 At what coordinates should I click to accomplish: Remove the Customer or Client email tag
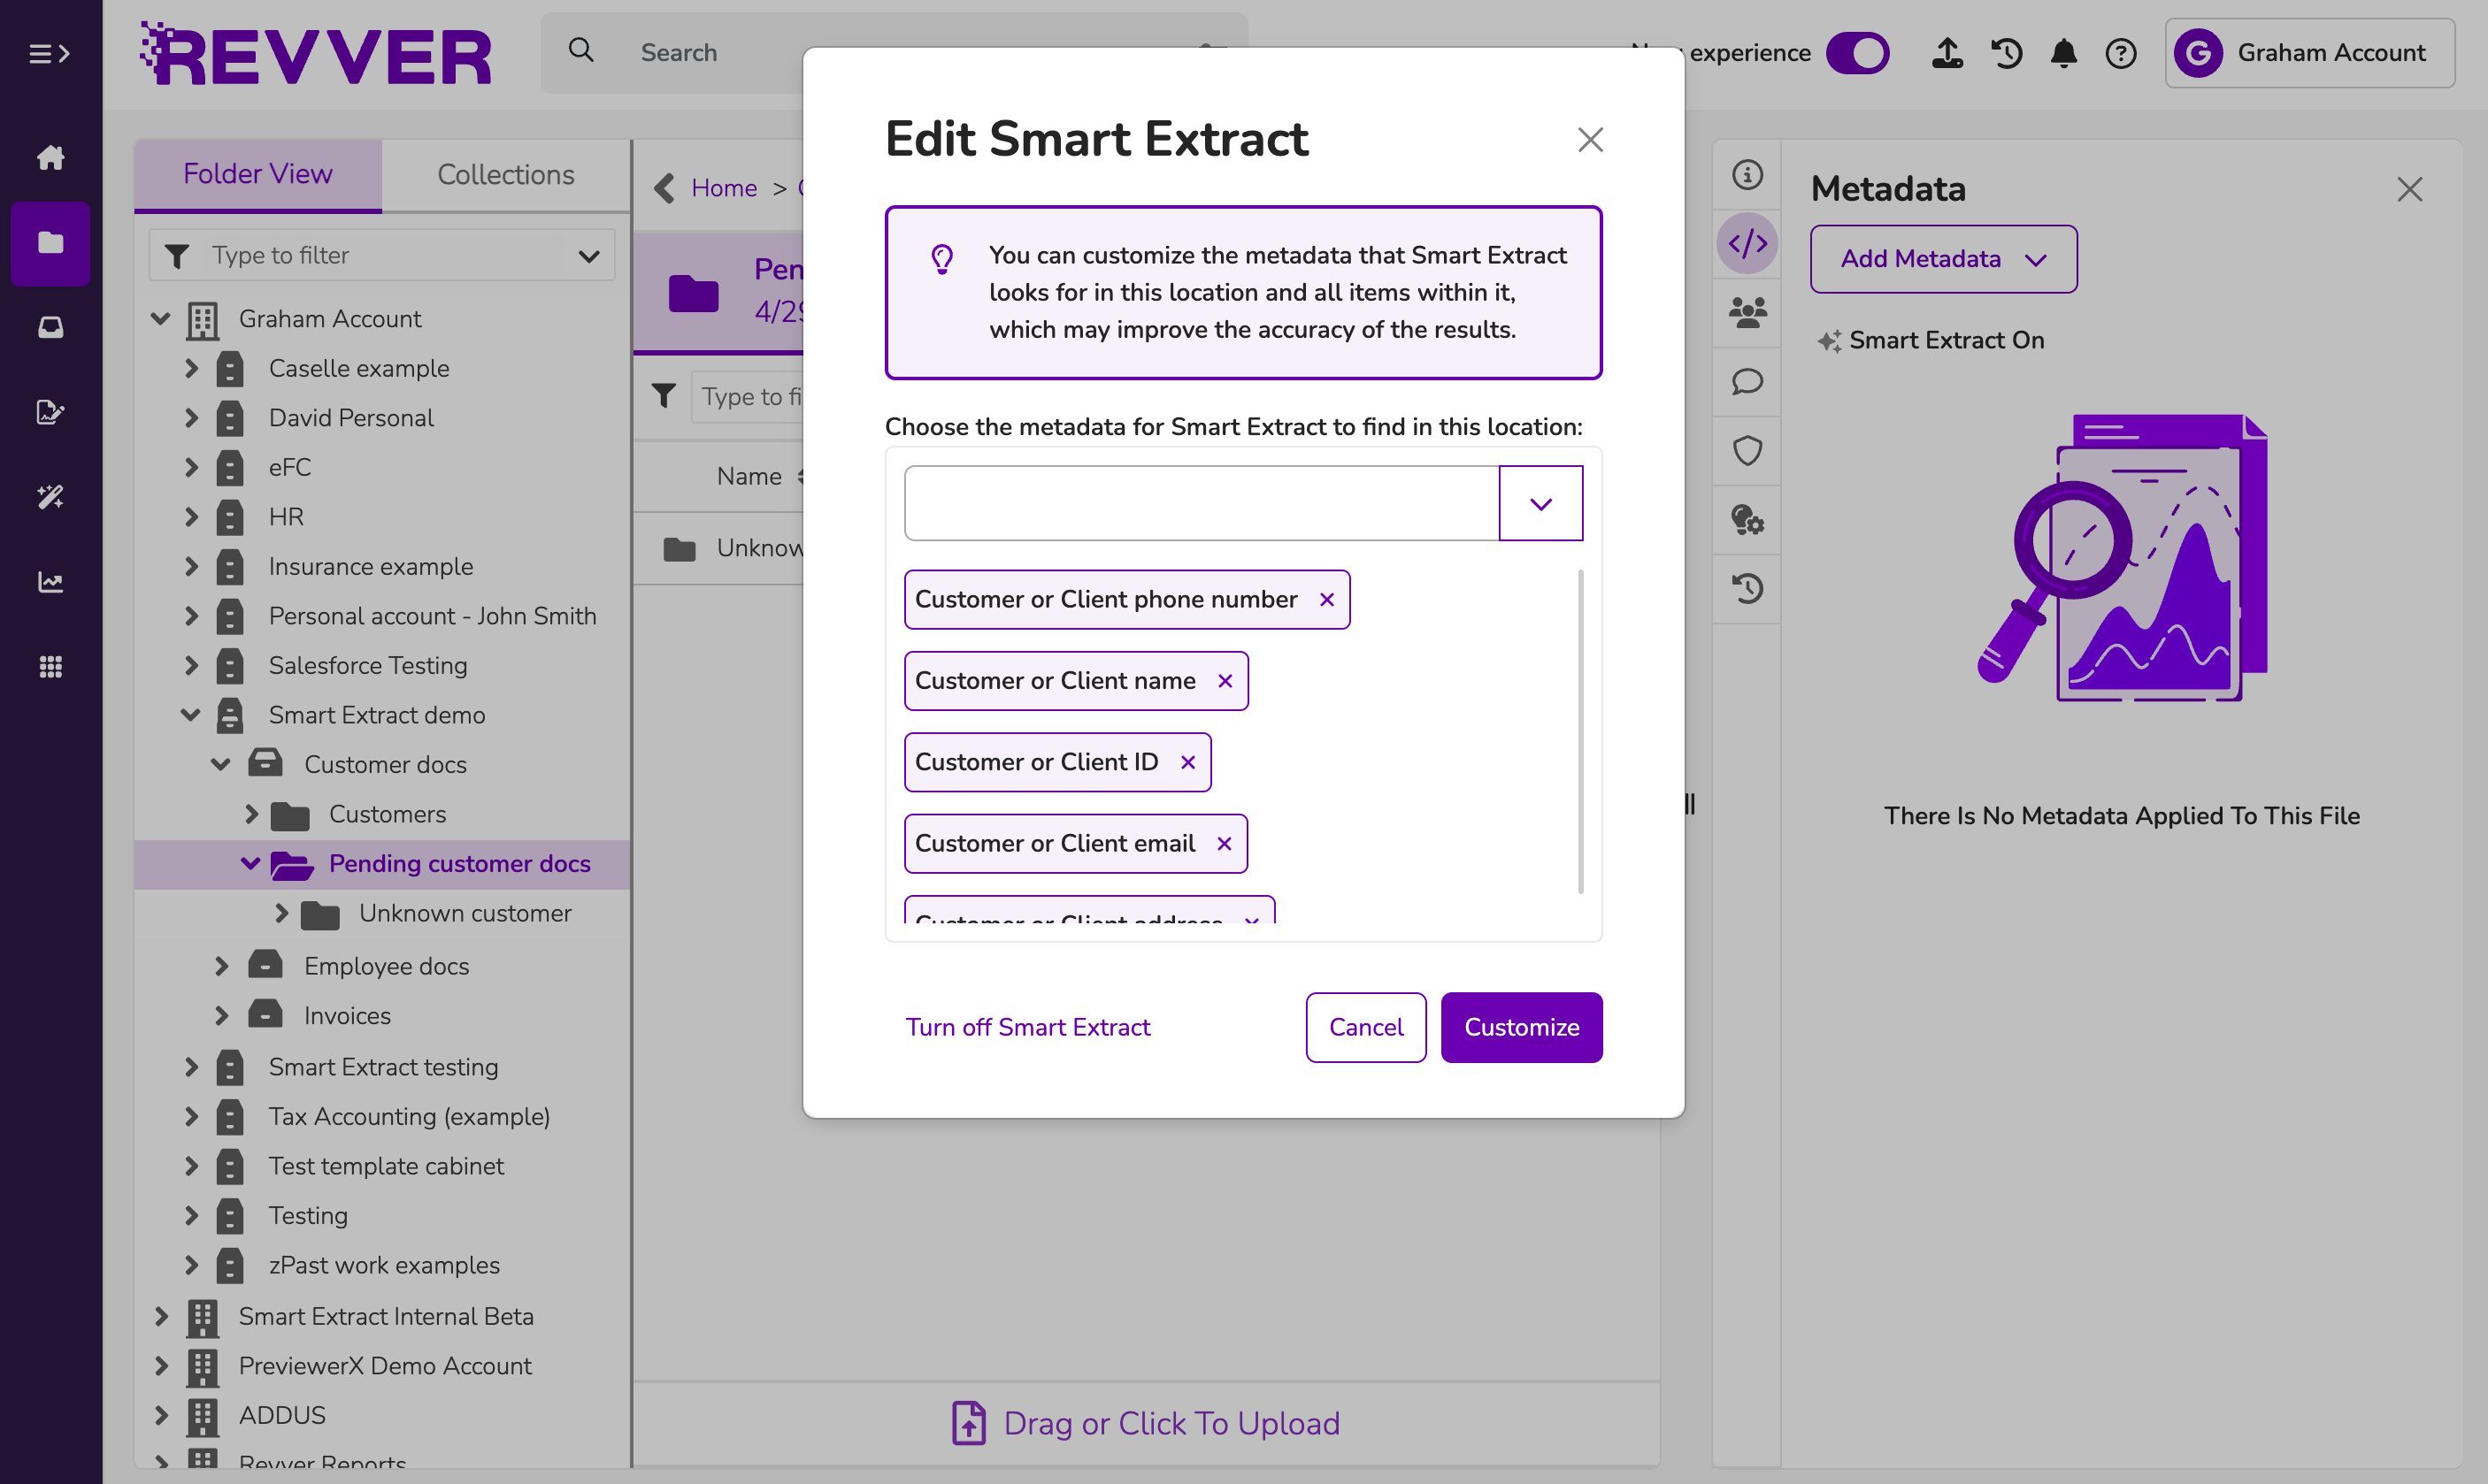(x=1224, y=843)
